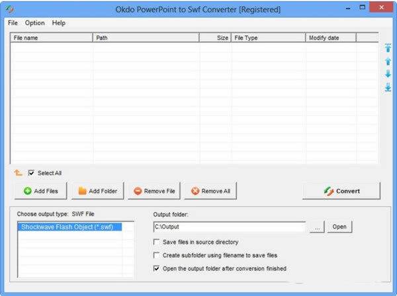Sort by the Size column header
This screenshot has height=296, width=397.
[215, 38]
